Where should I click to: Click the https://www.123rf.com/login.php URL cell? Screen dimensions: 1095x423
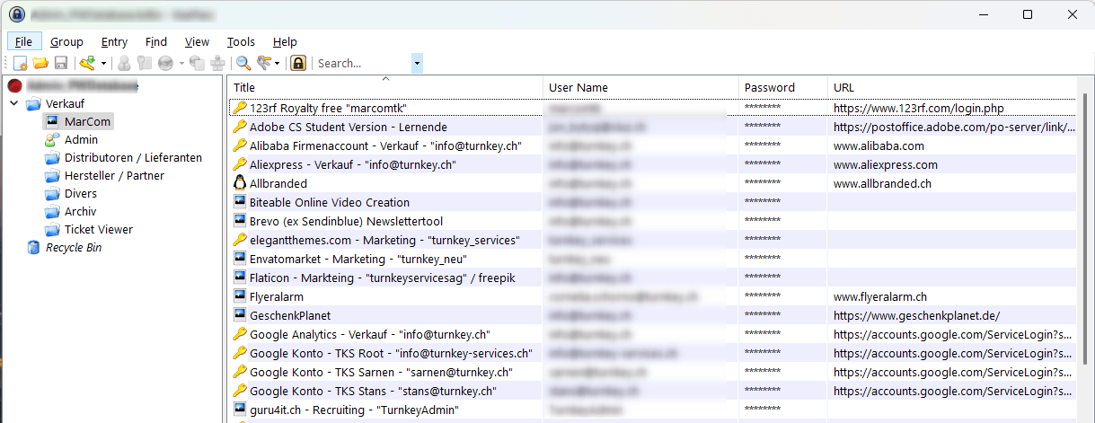[x=918, y=108]
